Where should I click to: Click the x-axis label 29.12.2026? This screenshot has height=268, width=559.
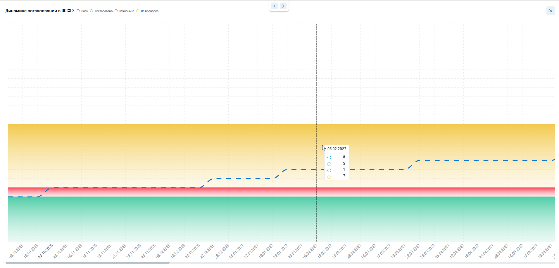(222, 251)
